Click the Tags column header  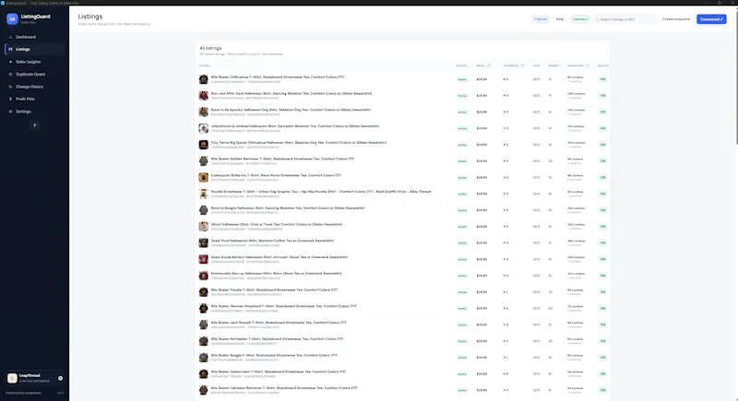point(536,65)
